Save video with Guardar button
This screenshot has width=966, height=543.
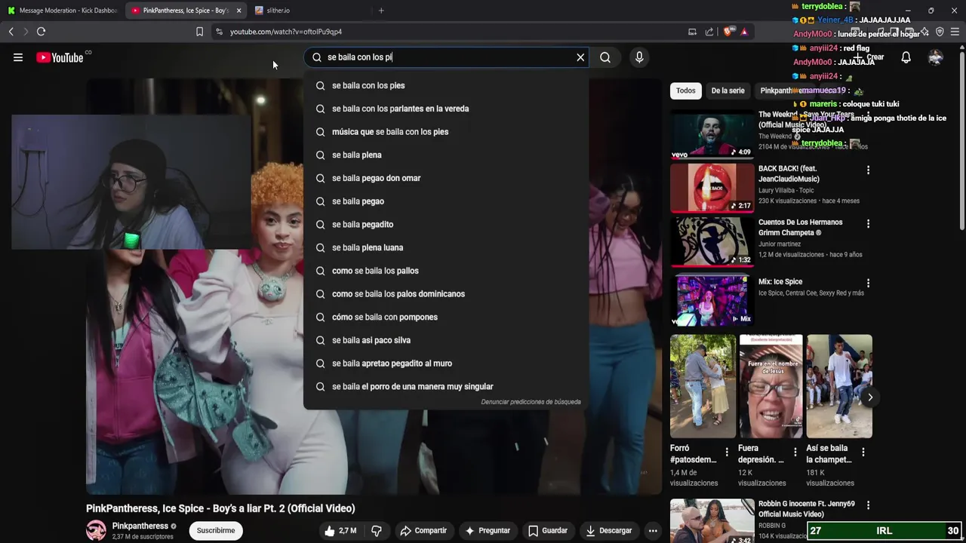548,531
